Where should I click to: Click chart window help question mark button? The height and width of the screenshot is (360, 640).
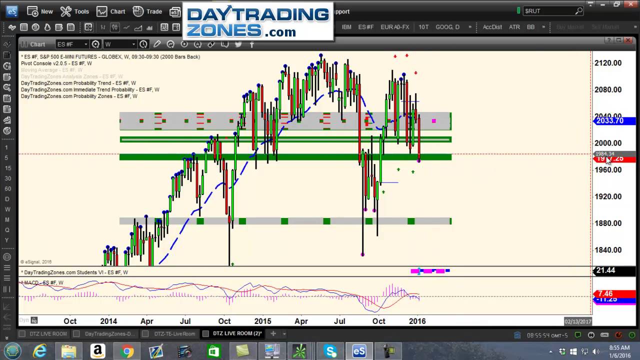[608, 40]
